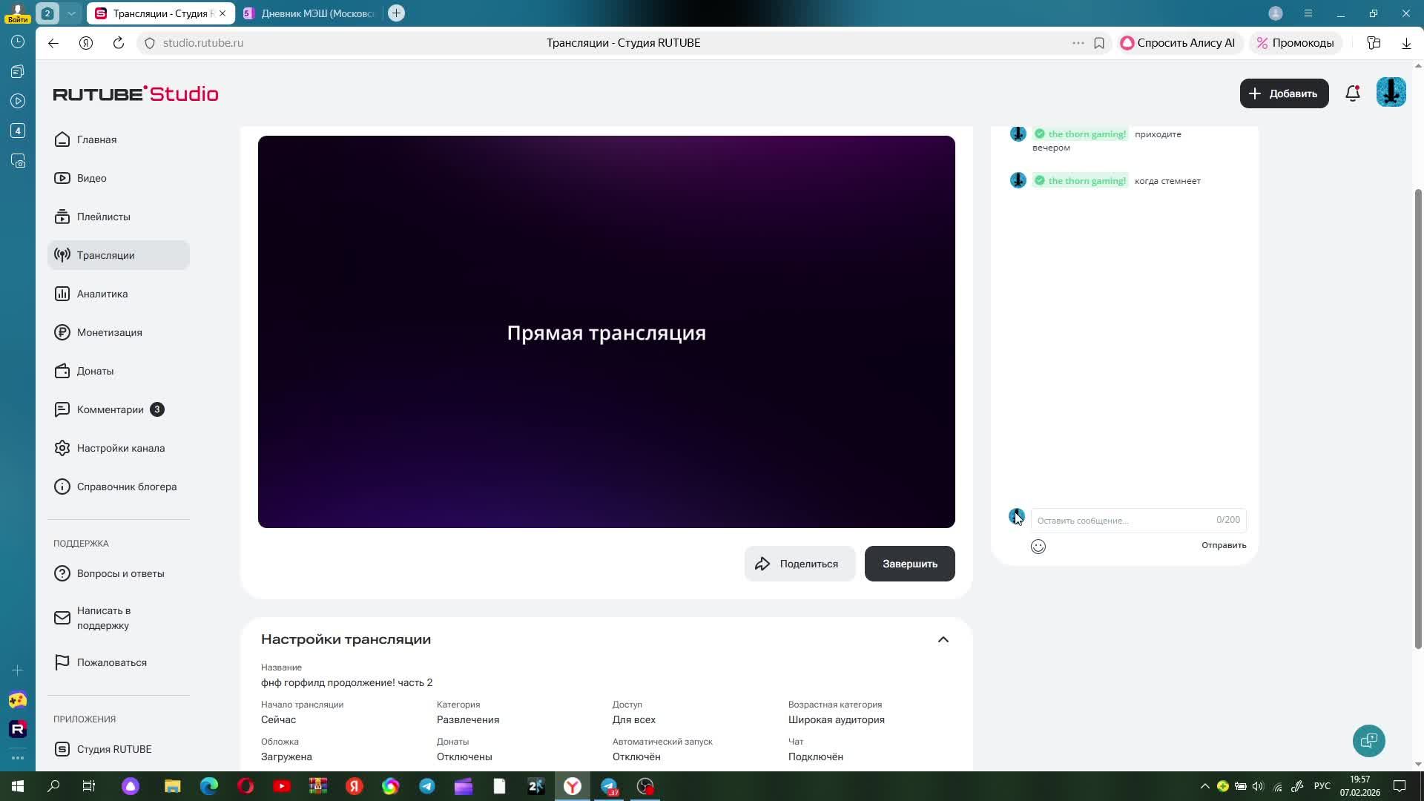Collapse the Настройки трансляции section

tap(943, 639)
